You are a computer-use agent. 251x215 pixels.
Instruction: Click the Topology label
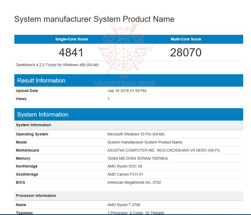click(x=24, y=213)
